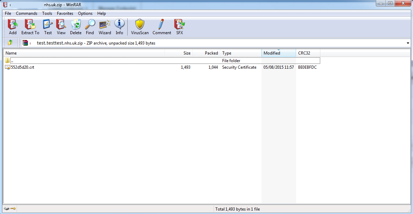Sort by Packed column header

coord(206,53)
